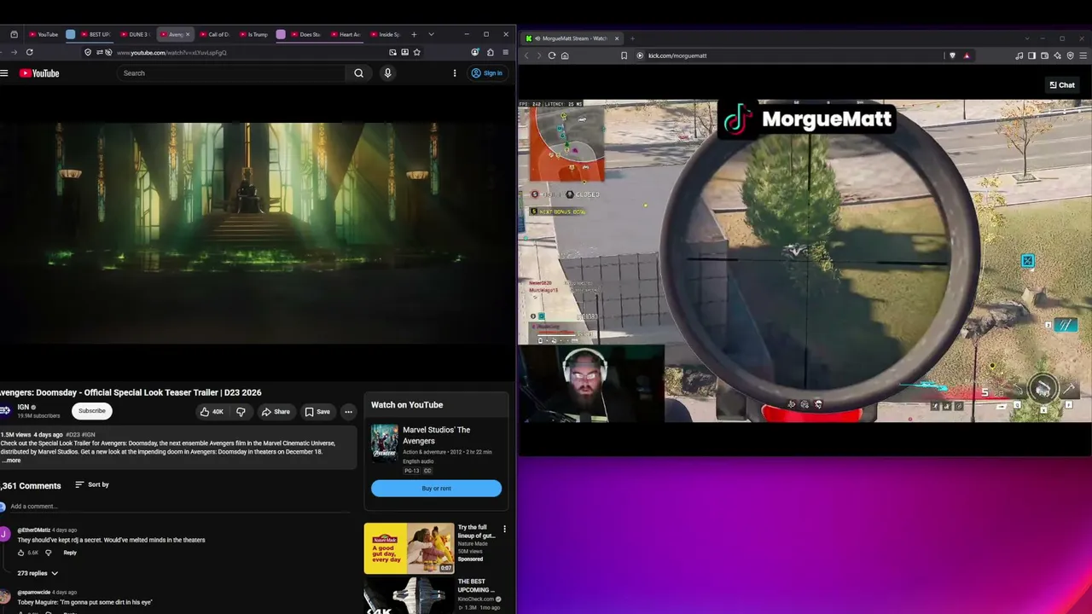Open the Chat panel on Kick
Screen dimensions: 1092x614
coord(1062,85)
